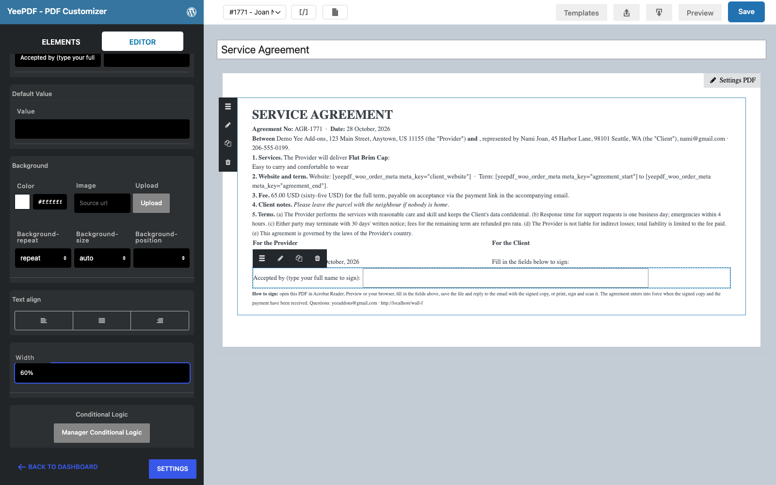The image size is (776, 485).
Task: Switch to the Editor tab
Action: 143,42
